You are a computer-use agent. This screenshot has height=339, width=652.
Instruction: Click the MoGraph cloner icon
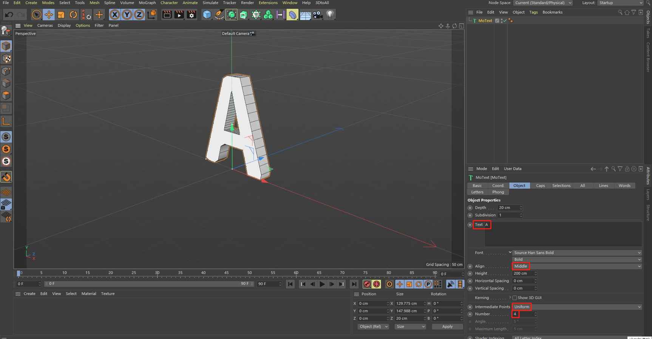coord(268,15)
